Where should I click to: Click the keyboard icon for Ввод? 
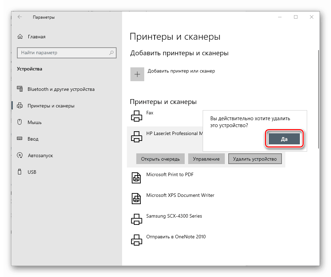20,138
